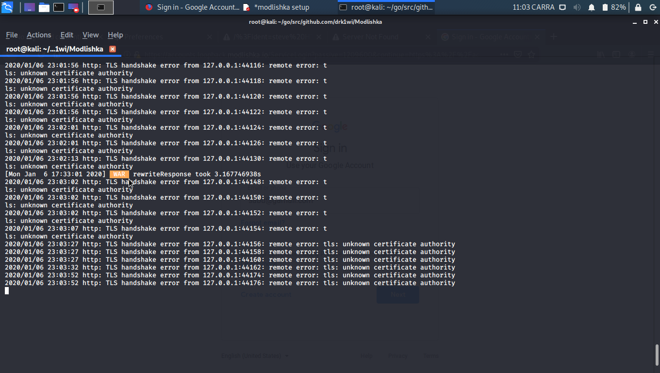Open the notifications bell icon
660x373 pixels.
592,7
